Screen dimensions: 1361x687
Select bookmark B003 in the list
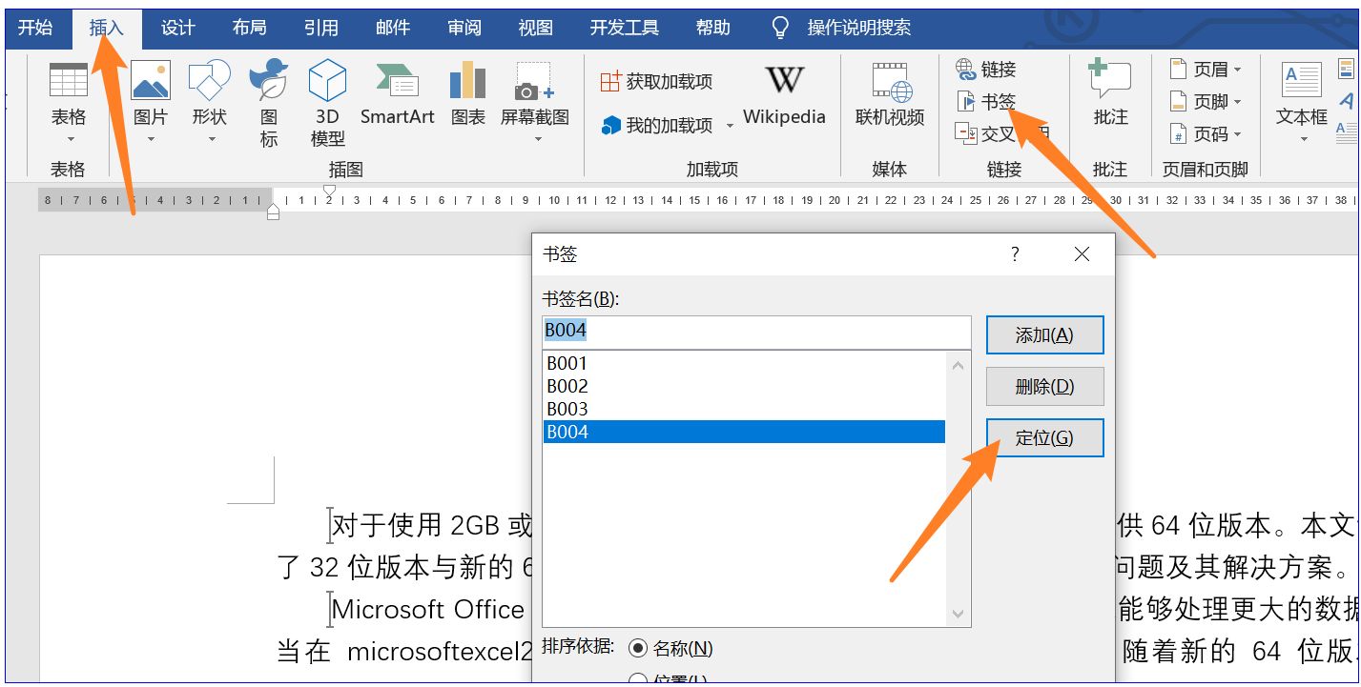pyautogui.click(x=744, y=409)
